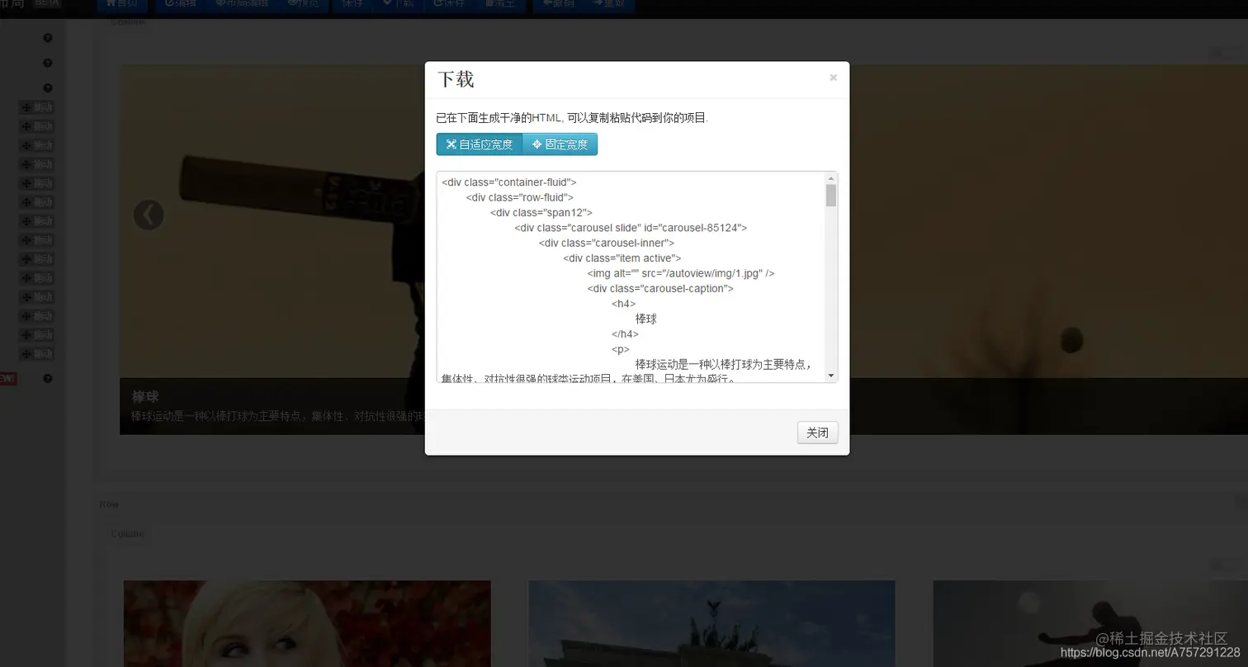Click the carousel previous arrow in background page
The image size is (1248, 667).
pyautogui.click(x=149, y=215)
